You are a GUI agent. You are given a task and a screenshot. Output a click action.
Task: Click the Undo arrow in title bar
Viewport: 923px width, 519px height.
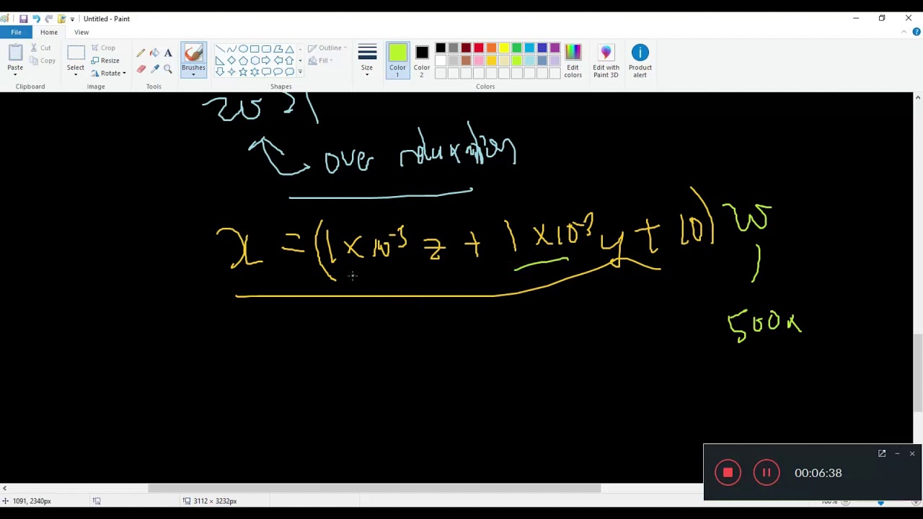[36, 19]
